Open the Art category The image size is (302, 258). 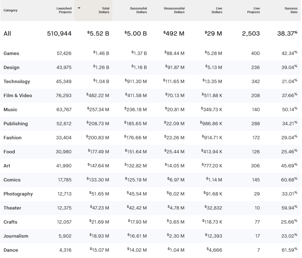(x=7, y=166)
